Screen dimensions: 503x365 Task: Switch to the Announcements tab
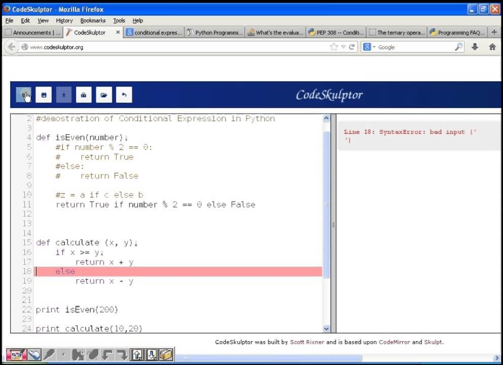32,32
